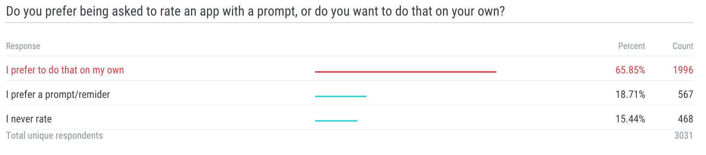Click 'Total unique respondents' label
706x155 pixels.
54,136
